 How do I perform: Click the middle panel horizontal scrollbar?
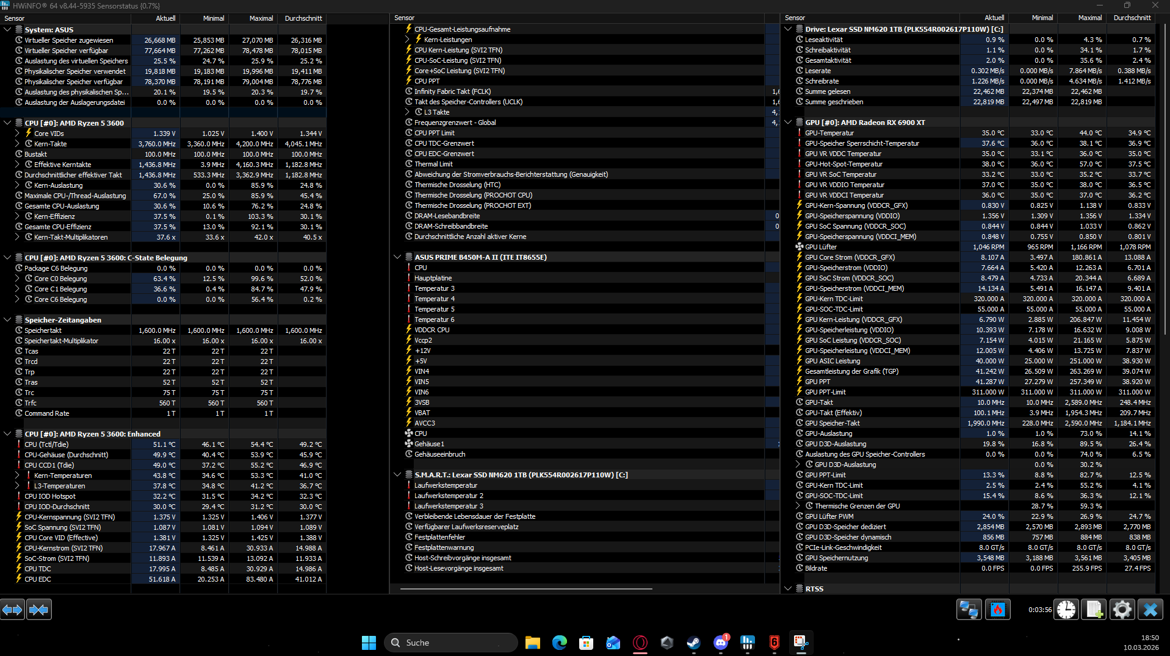pyautogui.click(x=526, y=589)
